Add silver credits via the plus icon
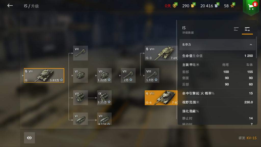 (217, 5)
